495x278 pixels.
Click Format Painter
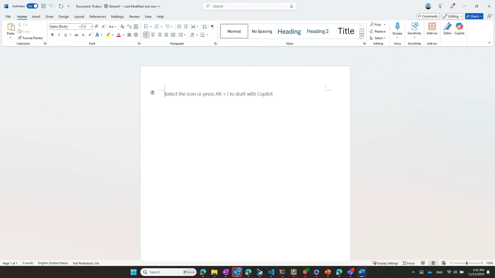[30, 38]
